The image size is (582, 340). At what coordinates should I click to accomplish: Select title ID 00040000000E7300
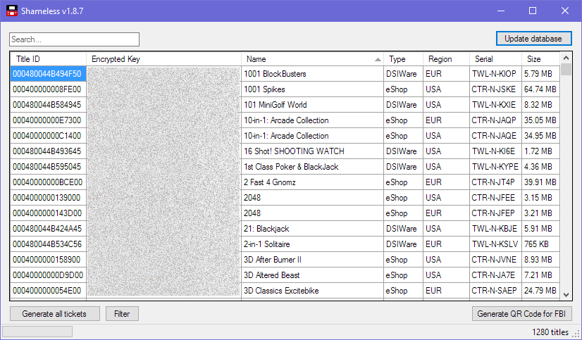[x=48, y=120]
